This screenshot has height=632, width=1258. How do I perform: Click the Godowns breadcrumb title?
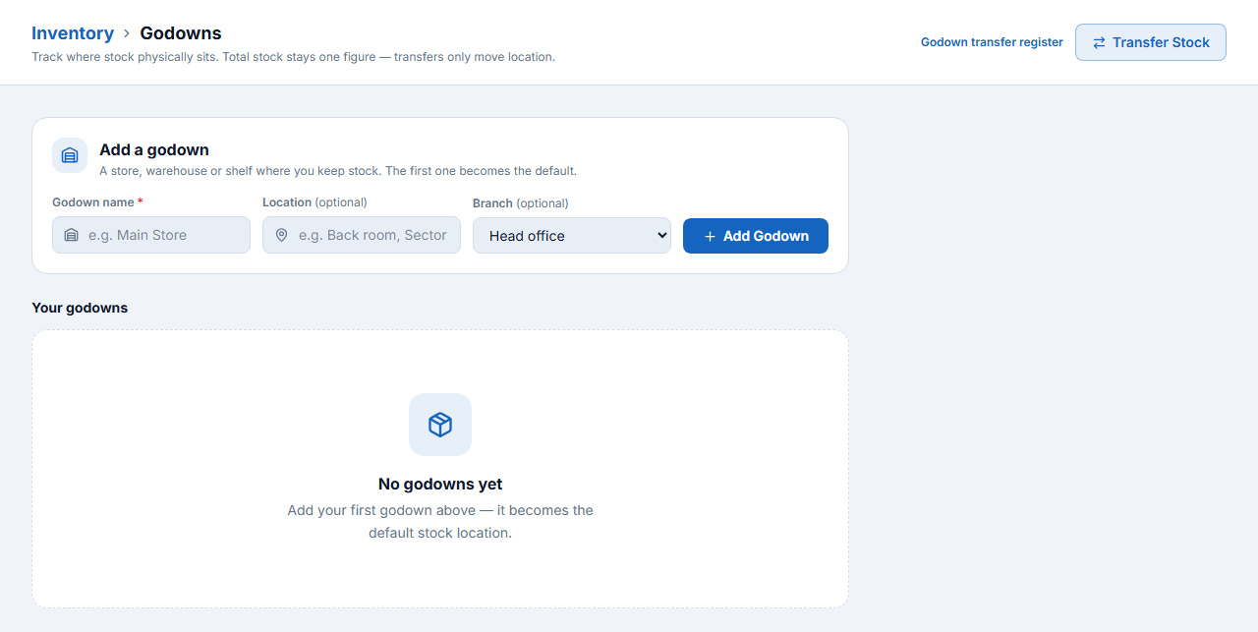[x=181, y=33]
